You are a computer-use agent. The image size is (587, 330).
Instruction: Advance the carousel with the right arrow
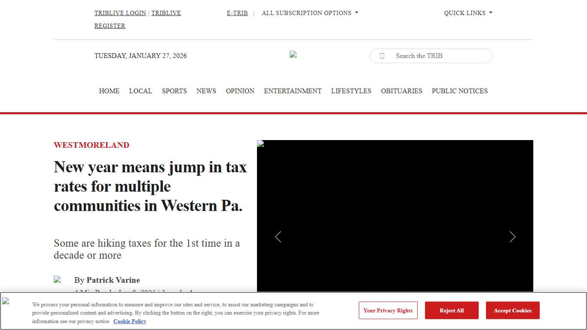point(512,237)
